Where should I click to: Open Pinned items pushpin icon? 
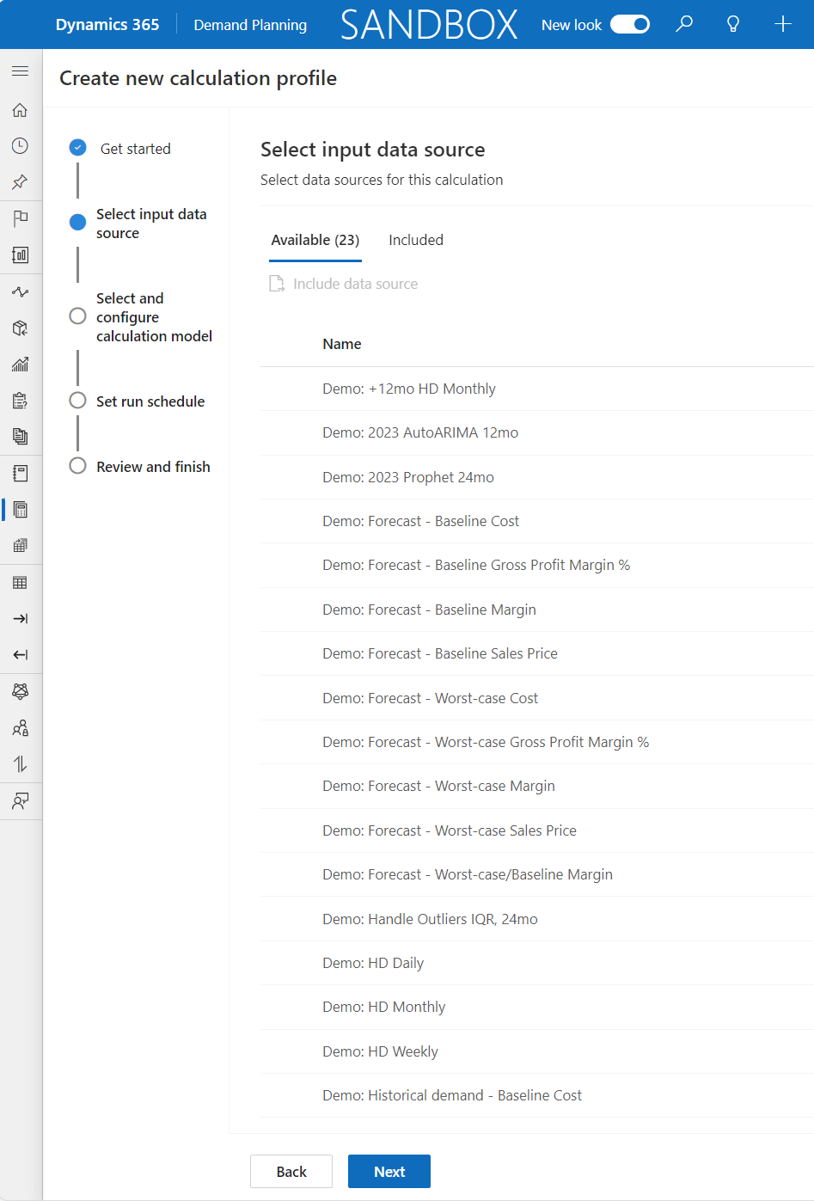pyautogui.click(x=21, y=182)
